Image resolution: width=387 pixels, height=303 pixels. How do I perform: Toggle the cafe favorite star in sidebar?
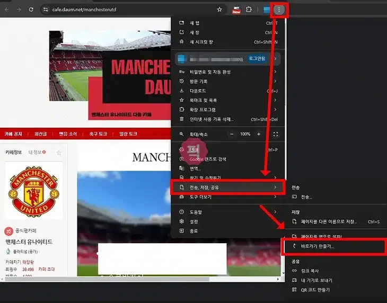tap(59, 153)
